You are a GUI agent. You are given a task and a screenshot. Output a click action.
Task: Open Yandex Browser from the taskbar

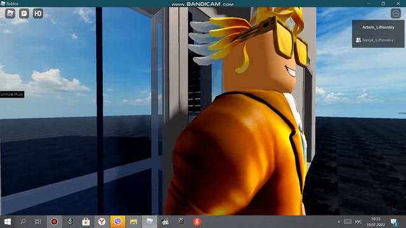click(x=101, y=222)
